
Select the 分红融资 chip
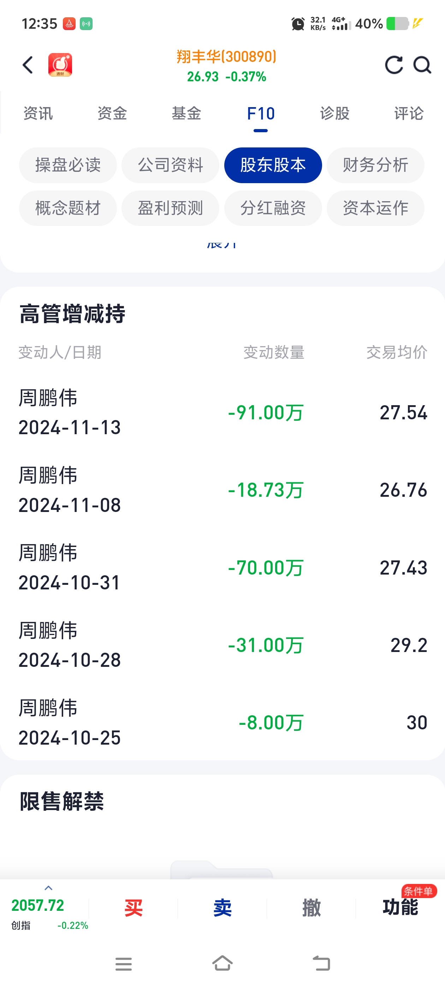(273, 208)
